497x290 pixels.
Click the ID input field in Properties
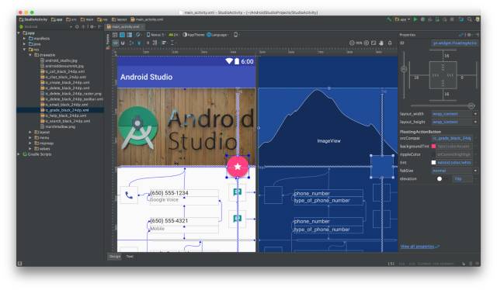[x=454, y=43]
